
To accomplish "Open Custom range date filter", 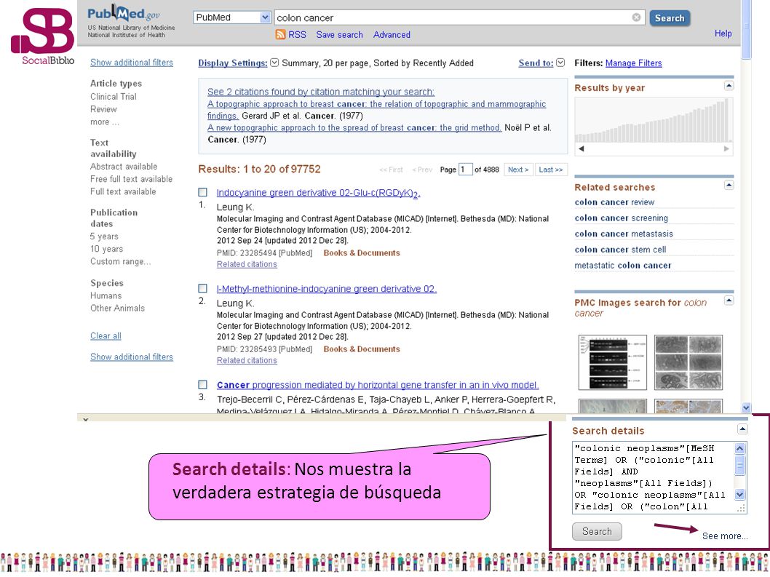I will [x=120, y=261].
